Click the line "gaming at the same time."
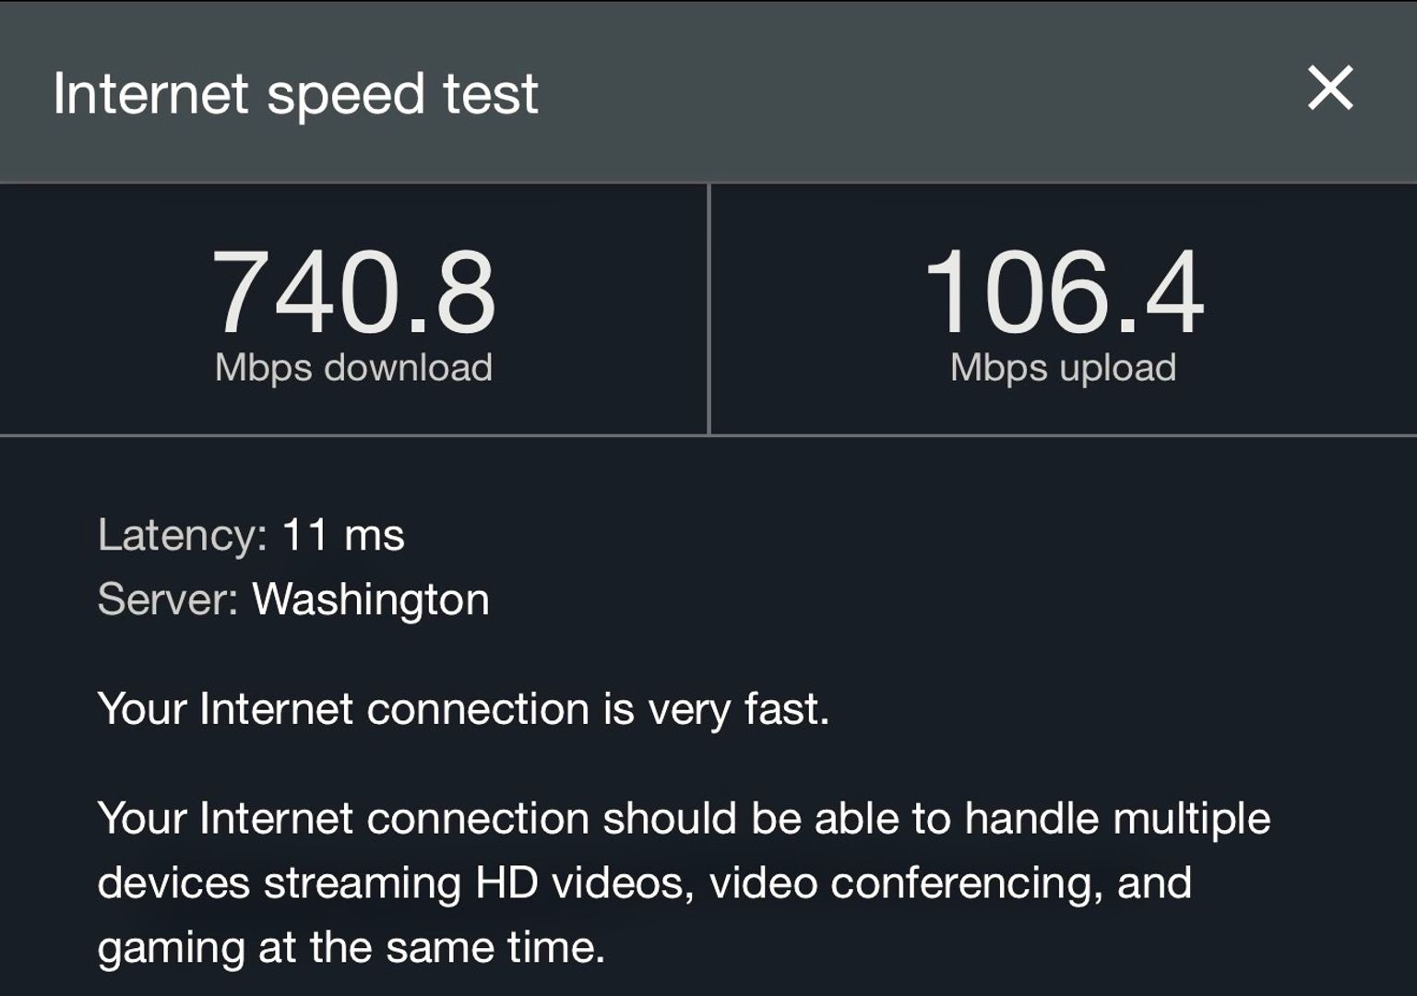 [351, 947]
